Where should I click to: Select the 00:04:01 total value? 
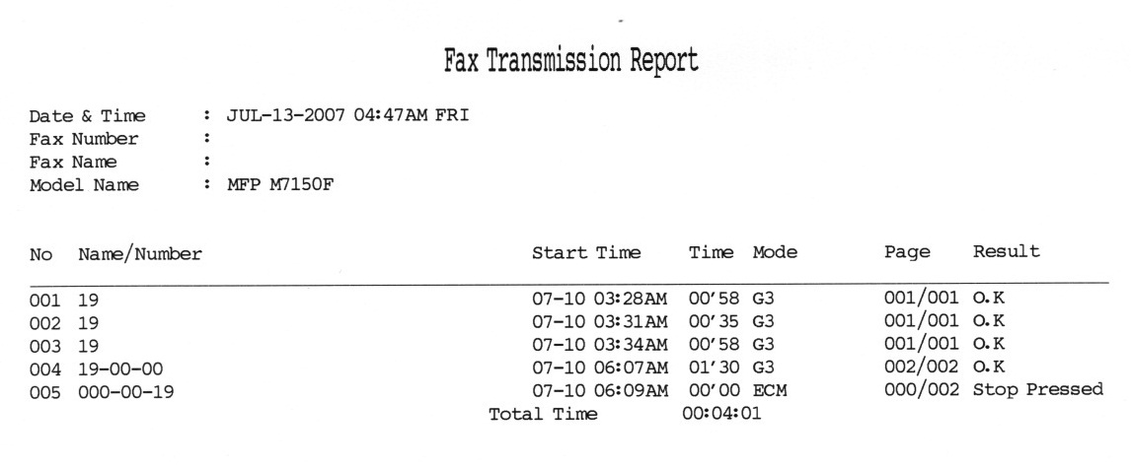pyautogui.click(x=721, y=414)
